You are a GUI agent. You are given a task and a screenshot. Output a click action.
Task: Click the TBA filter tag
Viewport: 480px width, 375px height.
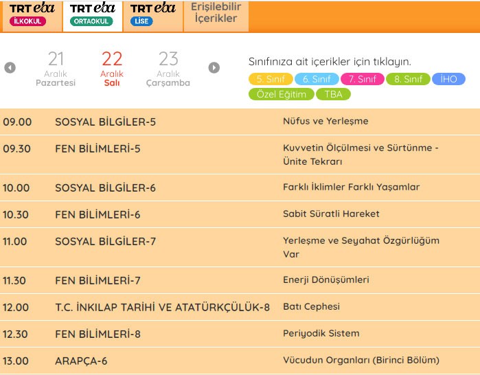pyautogui.click(x=334, y=94)
